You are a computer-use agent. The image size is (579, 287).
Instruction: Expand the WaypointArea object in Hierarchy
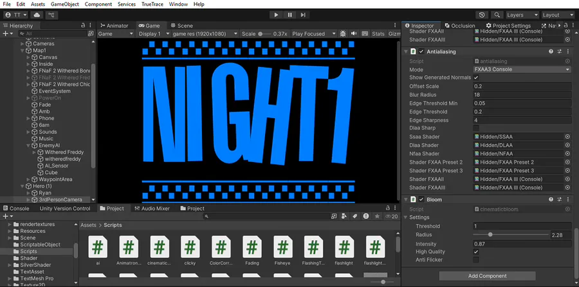point(28,179)
